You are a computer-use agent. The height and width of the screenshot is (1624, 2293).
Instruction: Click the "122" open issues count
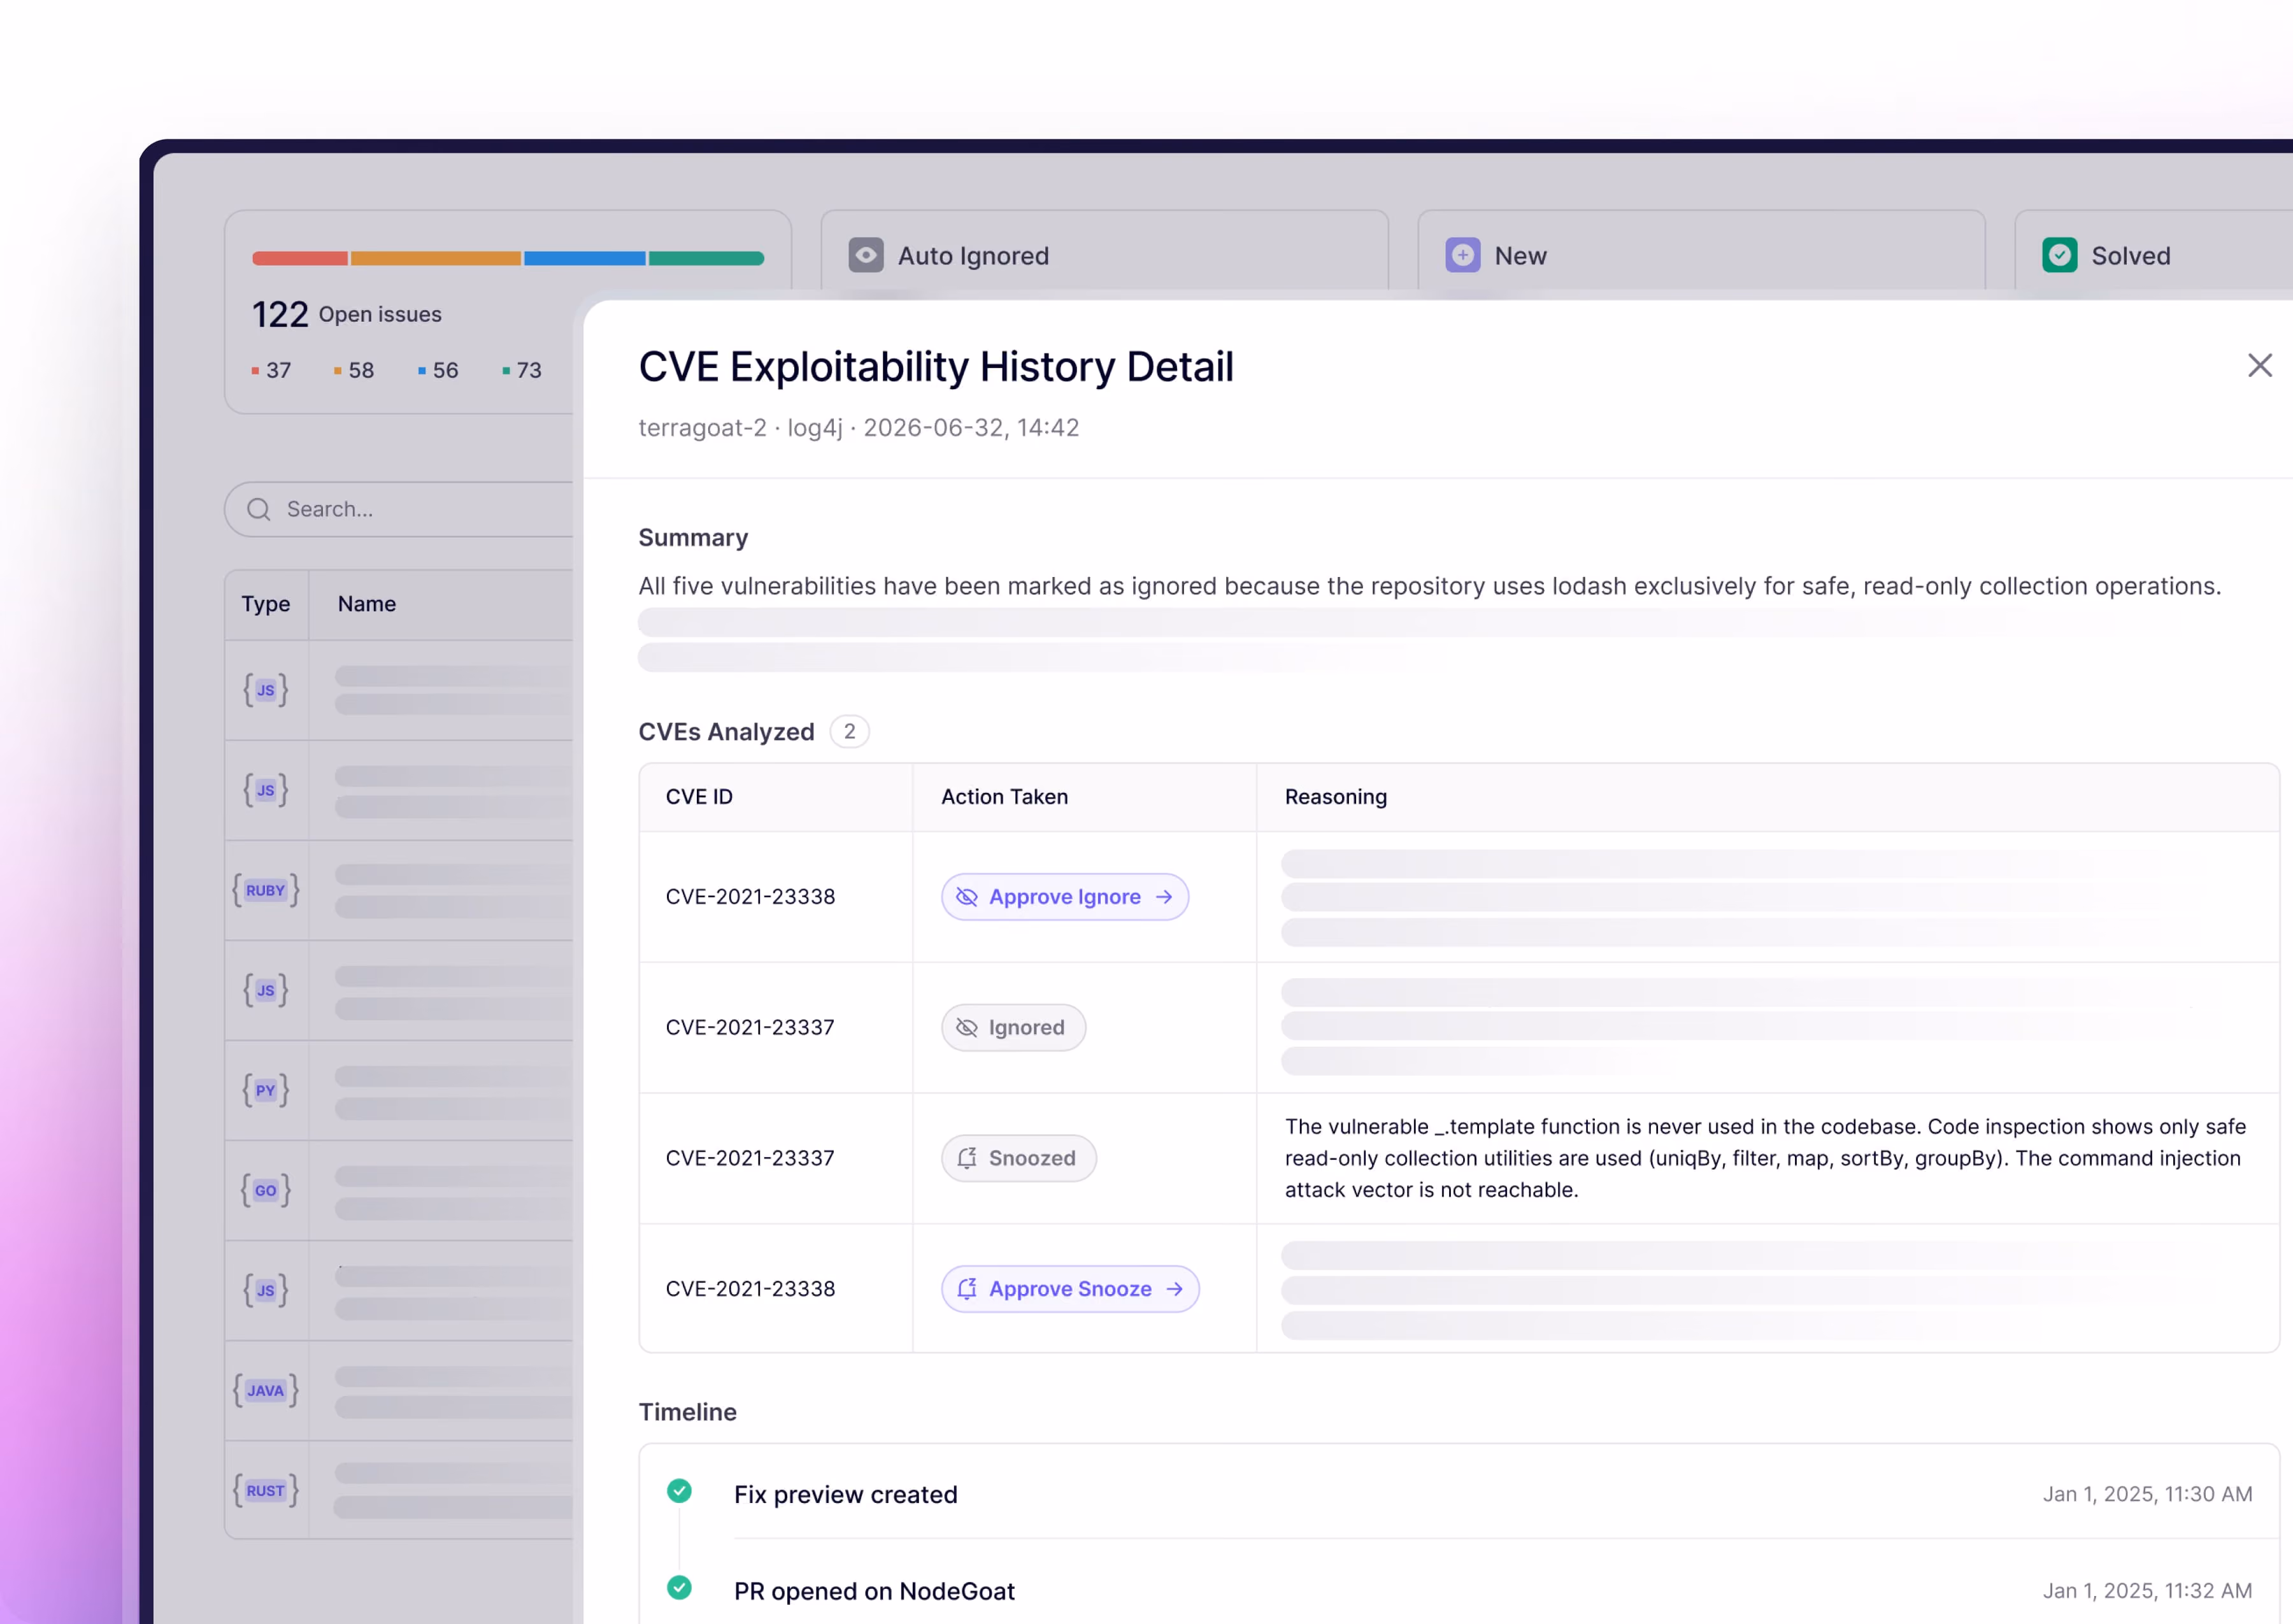(280, 315)
